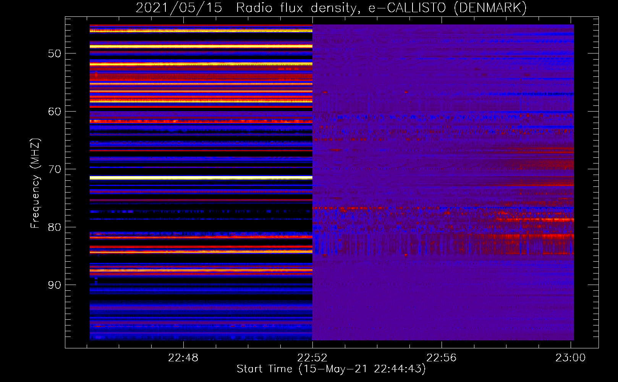Screen dimensions: 618x382
Task: Click the 90 frequency tick label
Action: point(54,285)
